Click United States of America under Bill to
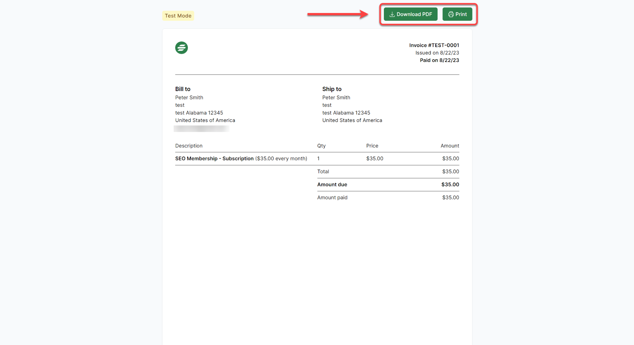Image resolution: width=634 pixels, height=345 pixels. pyautogui.click(x=205, y=120)
